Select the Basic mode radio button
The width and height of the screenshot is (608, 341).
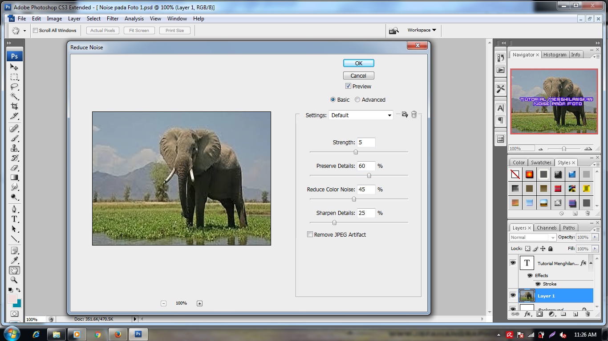(333, 100)
